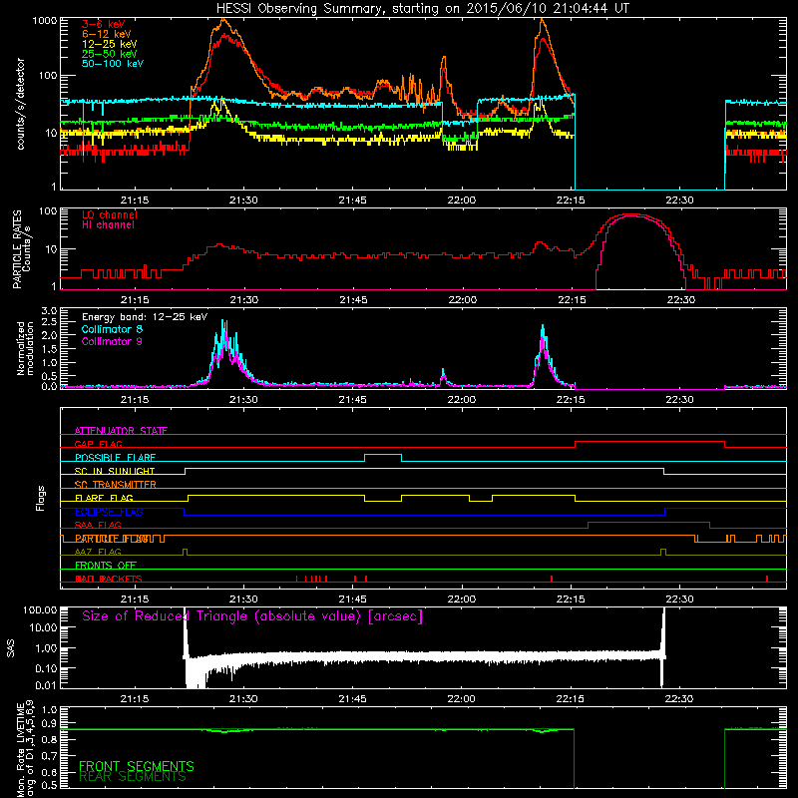This screenshot has height=798, width=798.
Task: Click the AAZ FLAG label
Action: pyautogui.click(x=98, y=552)
